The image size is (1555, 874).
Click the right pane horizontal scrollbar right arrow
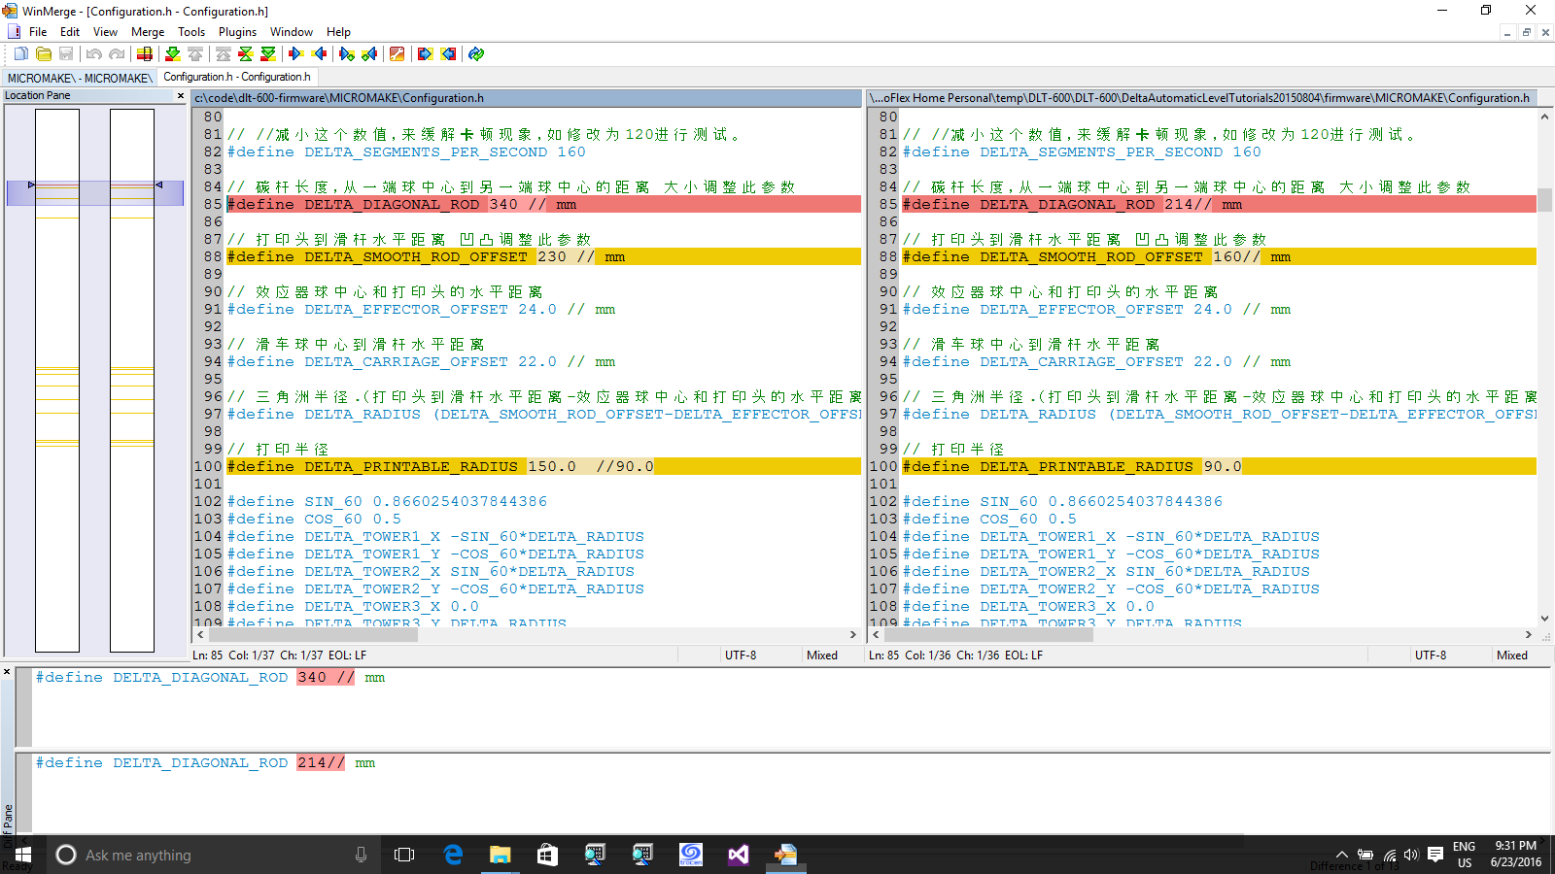(1528, 635)
